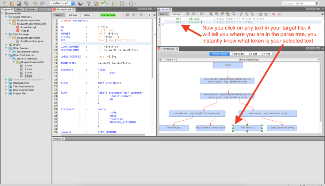
Task: Select the 4.asm editor tab
Action: click(x=164, y=9)
